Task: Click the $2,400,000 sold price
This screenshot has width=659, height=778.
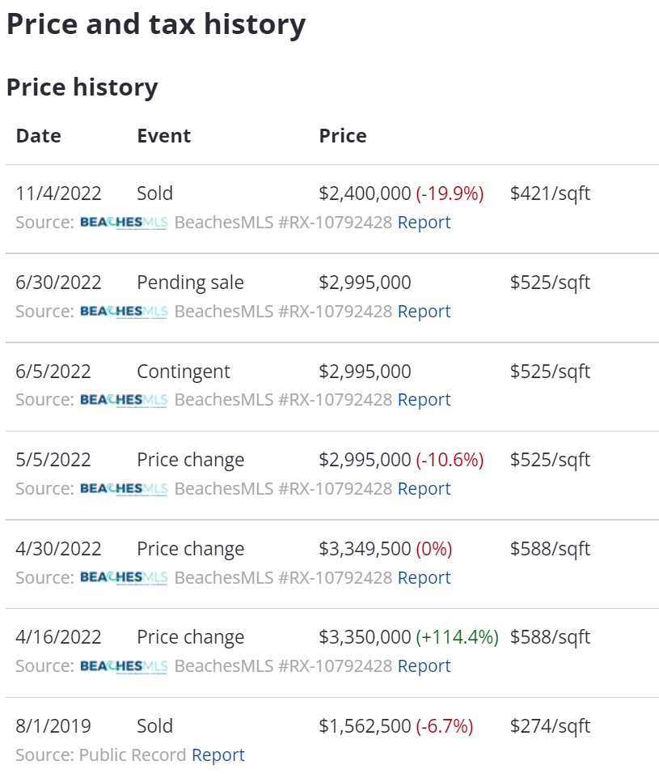Action: (x=365, y=193)
